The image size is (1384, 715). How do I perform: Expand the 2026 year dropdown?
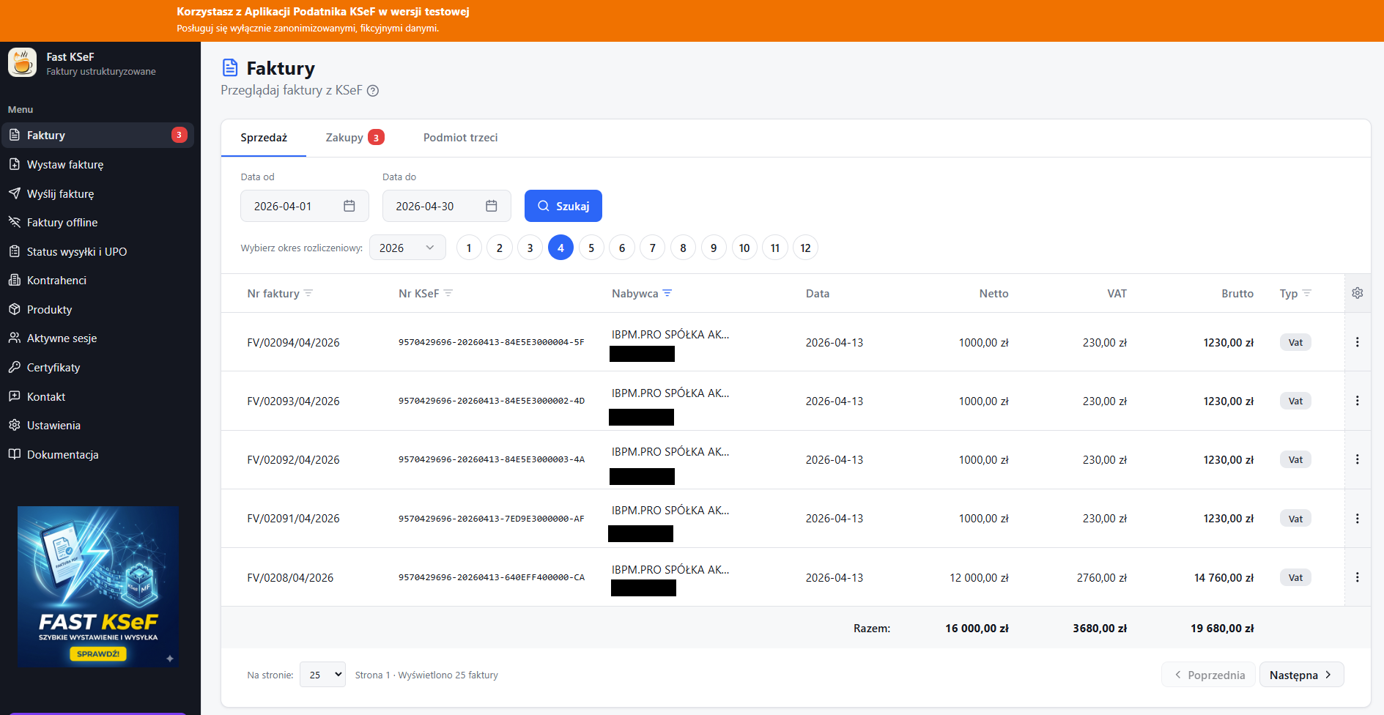coord(407,248)
